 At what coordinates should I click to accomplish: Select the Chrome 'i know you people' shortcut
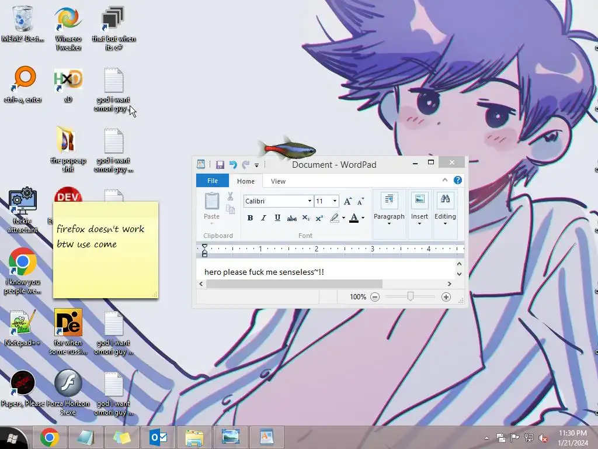[23, 271]
